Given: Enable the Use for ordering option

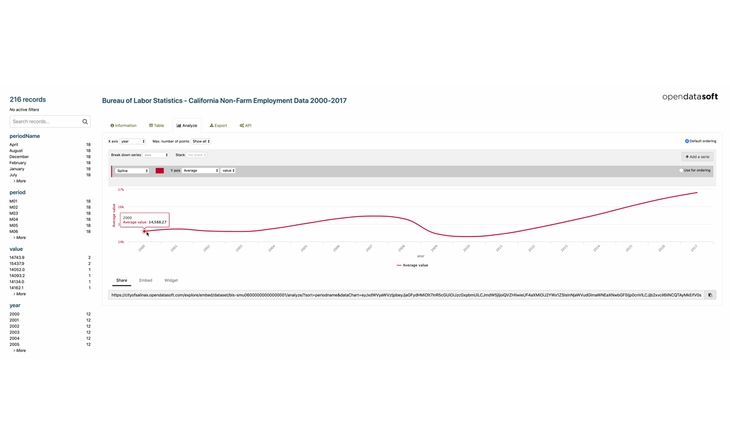Looking at the screenshot, I should click(x=681, y=171).
